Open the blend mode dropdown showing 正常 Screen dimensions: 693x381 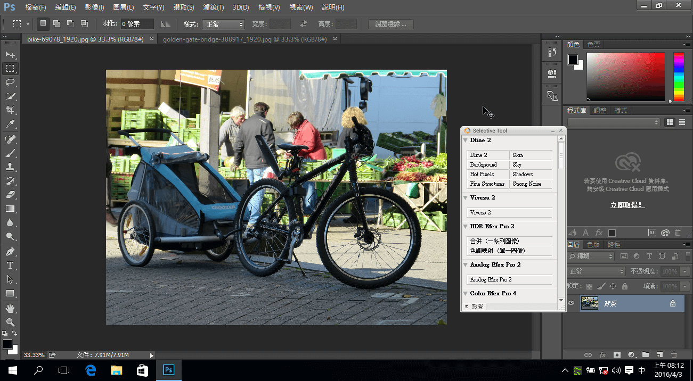tap(596, 271)
